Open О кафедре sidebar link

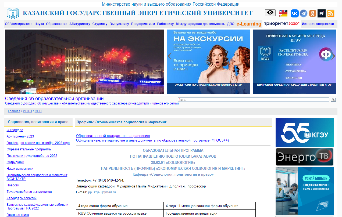15,130
